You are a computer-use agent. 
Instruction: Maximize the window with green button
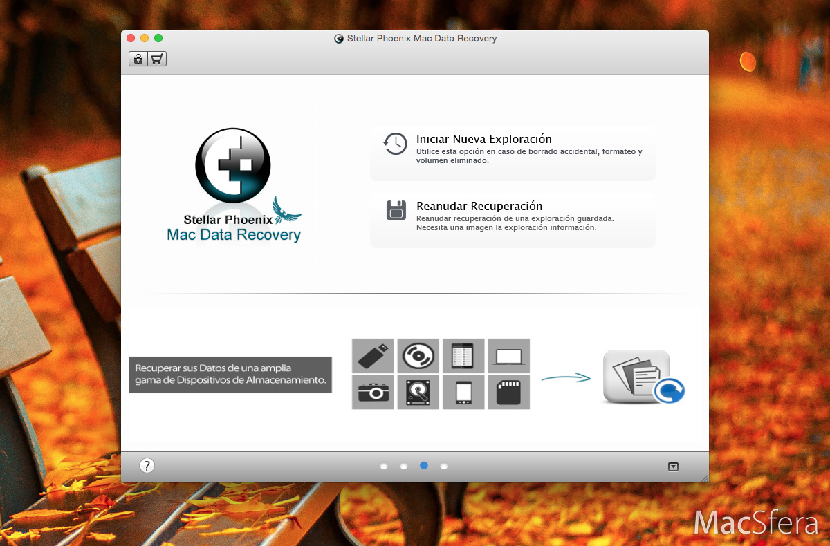[158, 38]
